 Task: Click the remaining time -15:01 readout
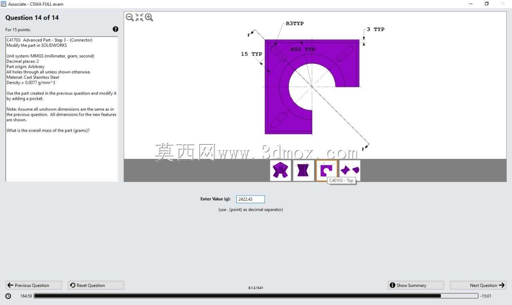pyautogui.click(x=486, y=296)
